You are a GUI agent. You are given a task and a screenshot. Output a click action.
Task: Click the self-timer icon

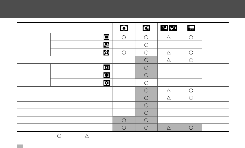[x=105, y=53]
